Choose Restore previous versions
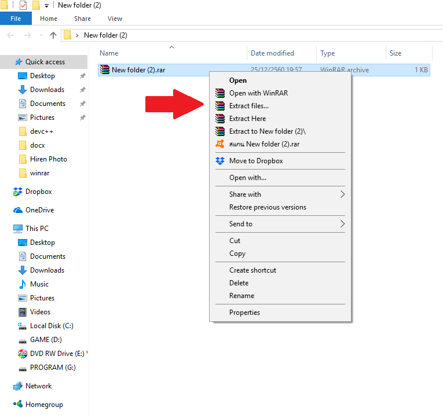 (280, 207)
